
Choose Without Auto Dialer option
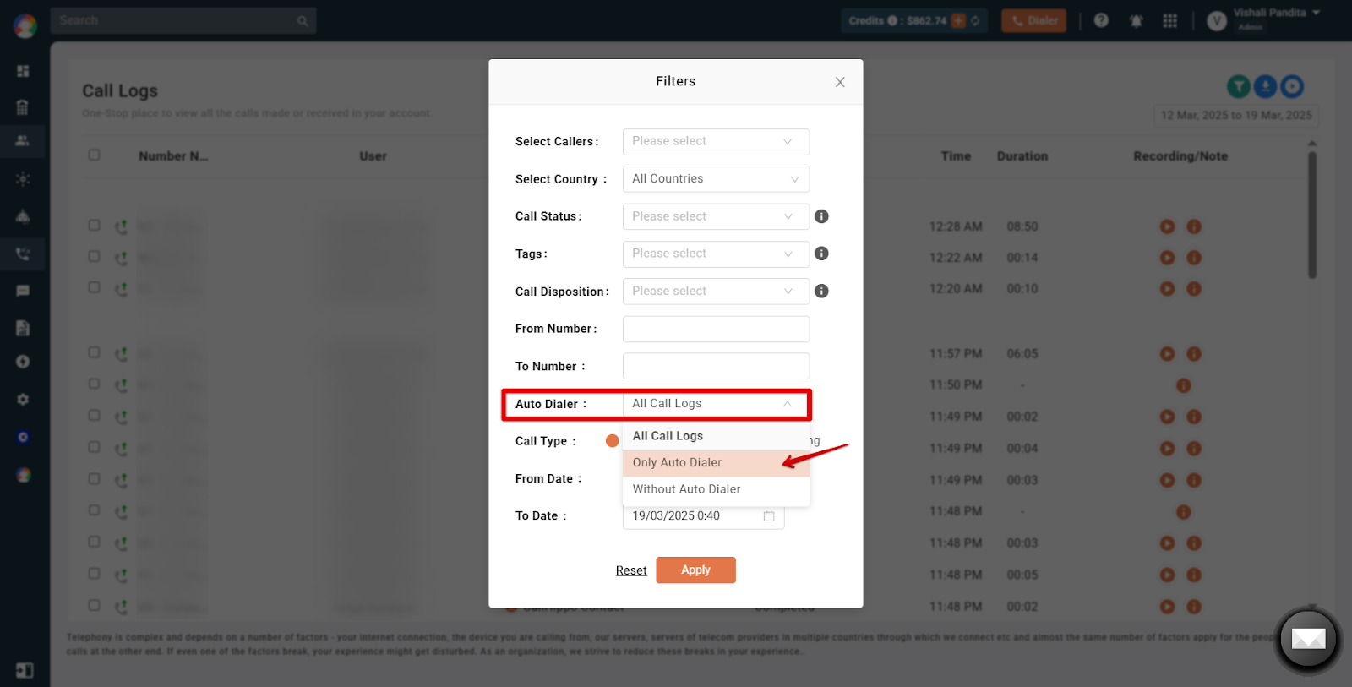point(716,489)
